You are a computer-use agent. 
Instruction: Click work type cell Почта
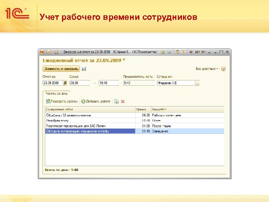point(188,120)
